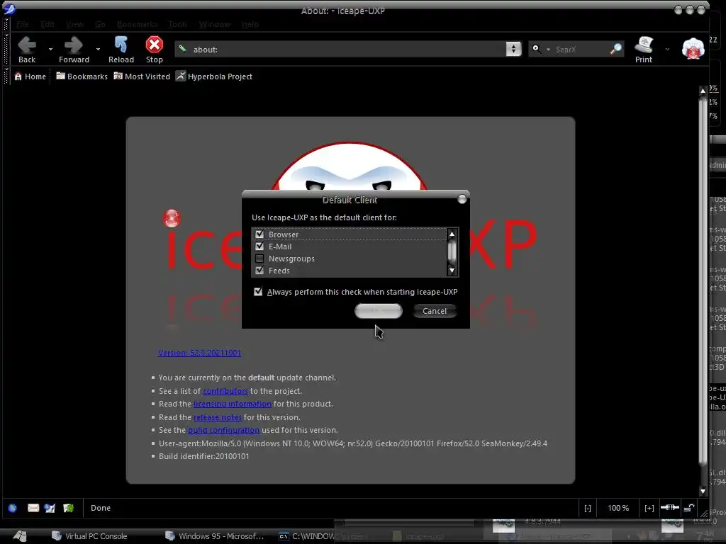
Task: Open the Version 52.9 link
Action: (x=199, y=353)
